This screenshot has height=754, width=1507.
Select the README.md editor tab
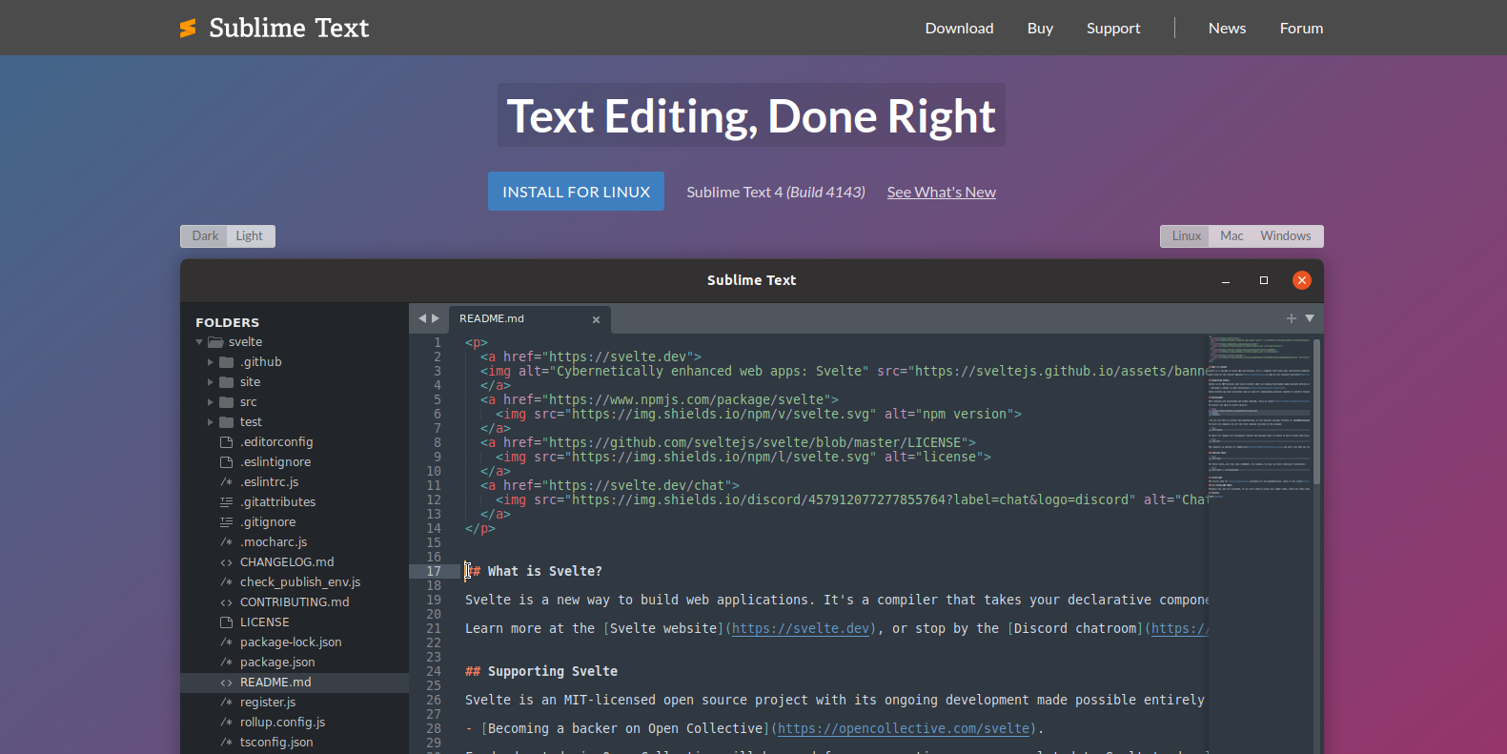529,318
